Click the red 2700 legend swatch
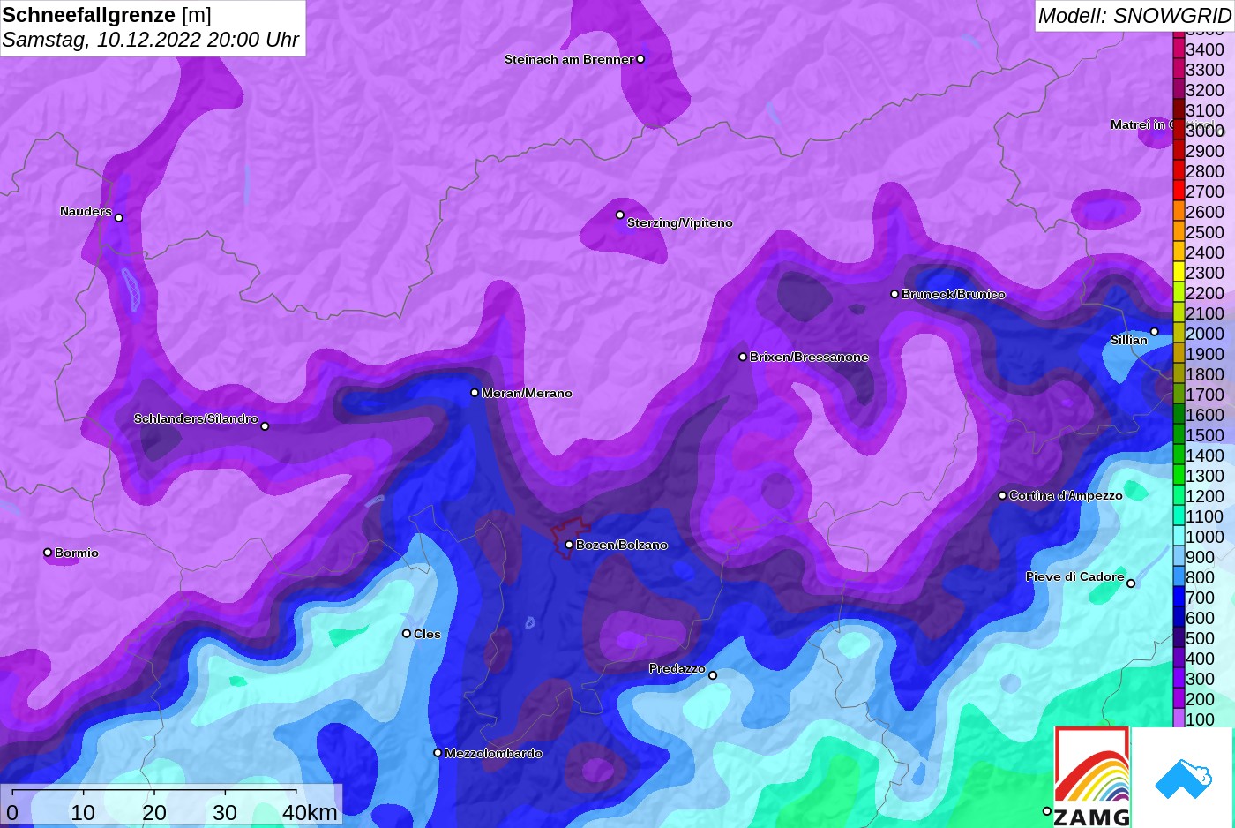Image resolution: width=1235 pixels, height=828 pixels. (x=1179, y=192)
